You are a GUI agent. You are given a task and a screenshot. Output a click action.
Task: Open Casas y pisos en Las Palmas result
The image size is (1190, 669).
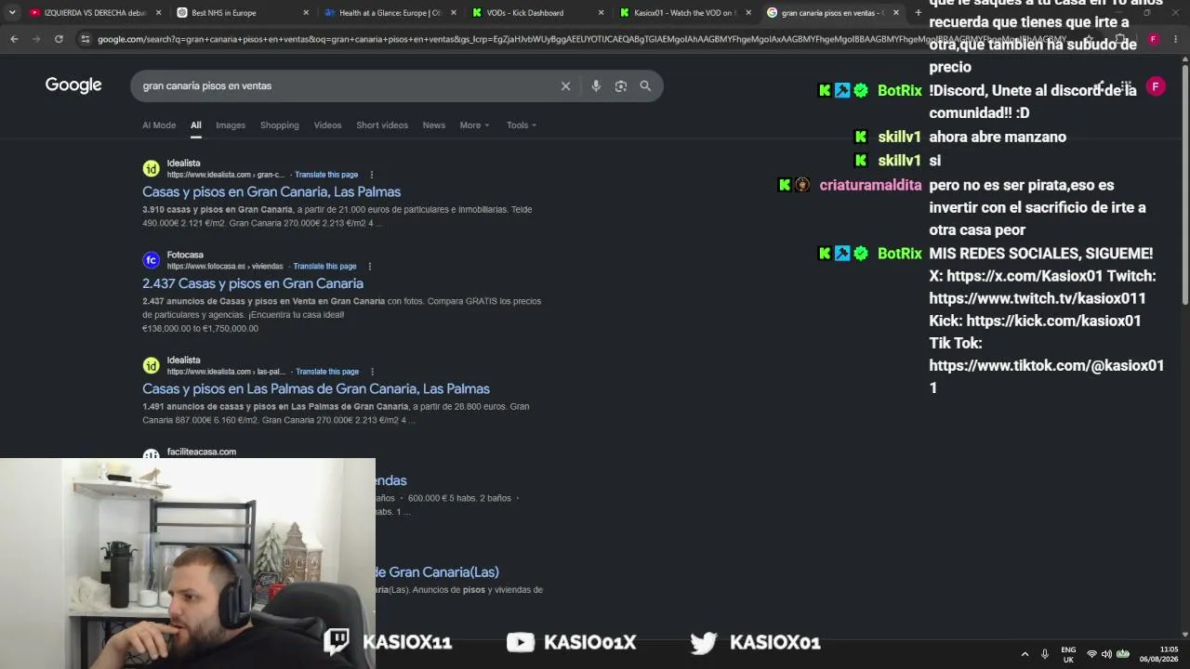316,388
